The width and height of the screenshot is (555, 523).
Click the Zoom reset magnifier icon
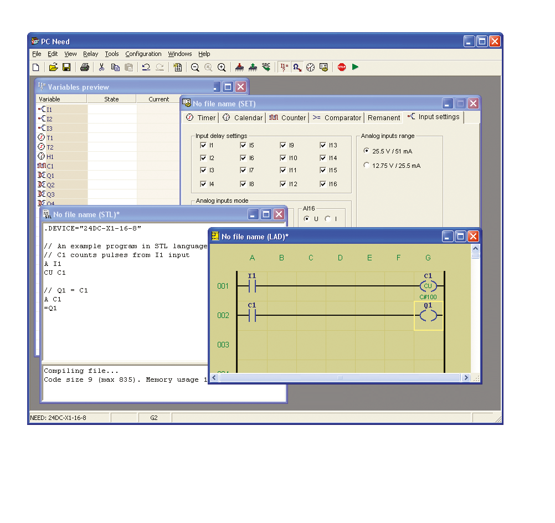point(208,67)
